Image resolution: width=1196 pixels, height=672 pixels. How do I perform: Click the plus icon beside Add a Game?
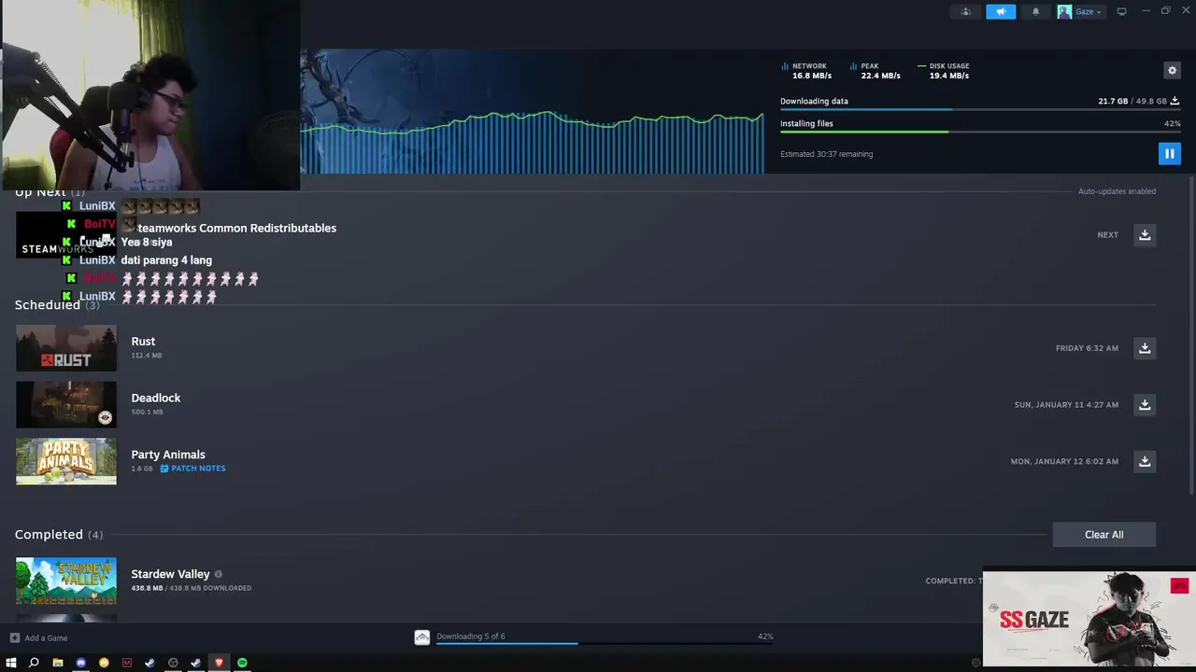14,637
